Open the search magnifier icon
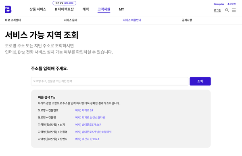Image resolution: width=242 pixels, height=156 pixels. pyautogui.click(x=227, y=10)
